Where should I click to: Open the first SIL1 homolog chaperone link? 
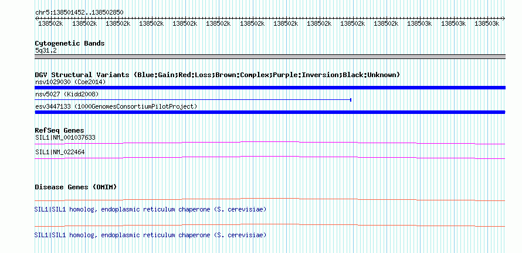150,210
